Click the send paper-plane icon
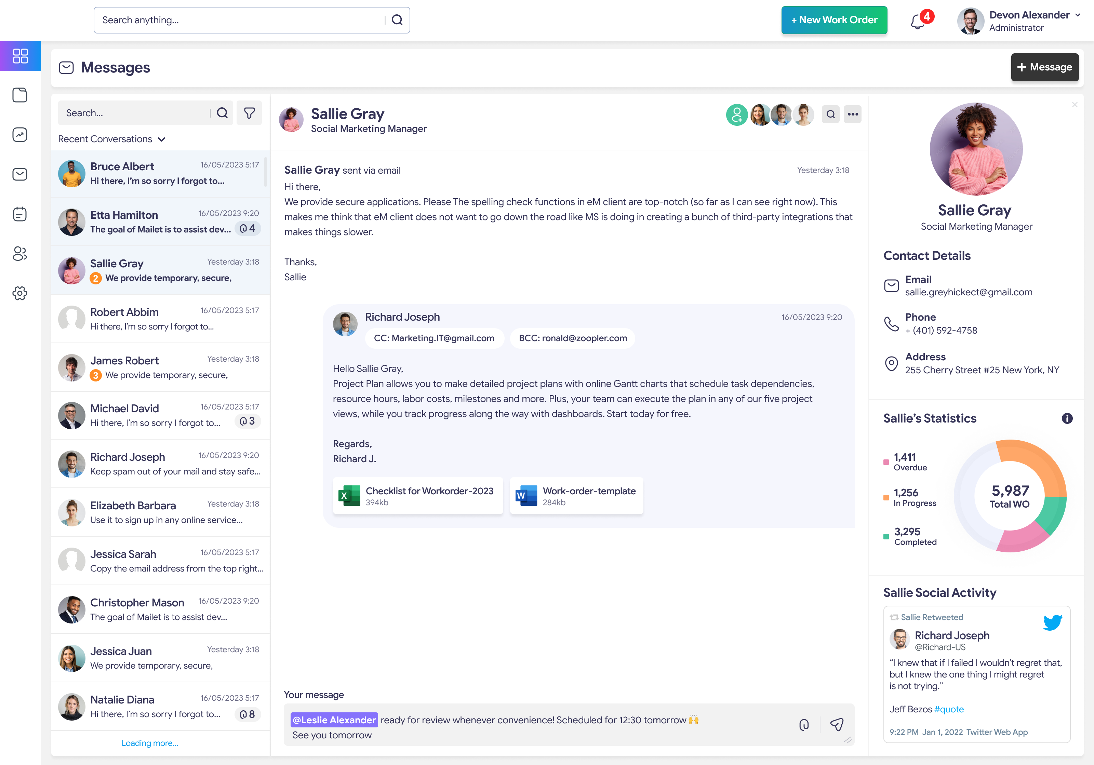1094x765 pixels. [x=837, y=725]
